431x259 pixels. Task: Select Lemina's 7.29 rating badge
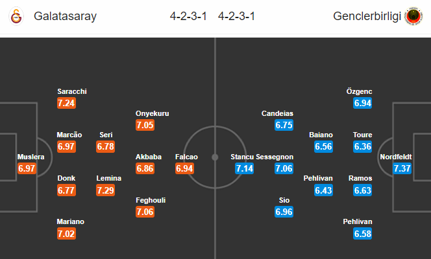point(106,190)
